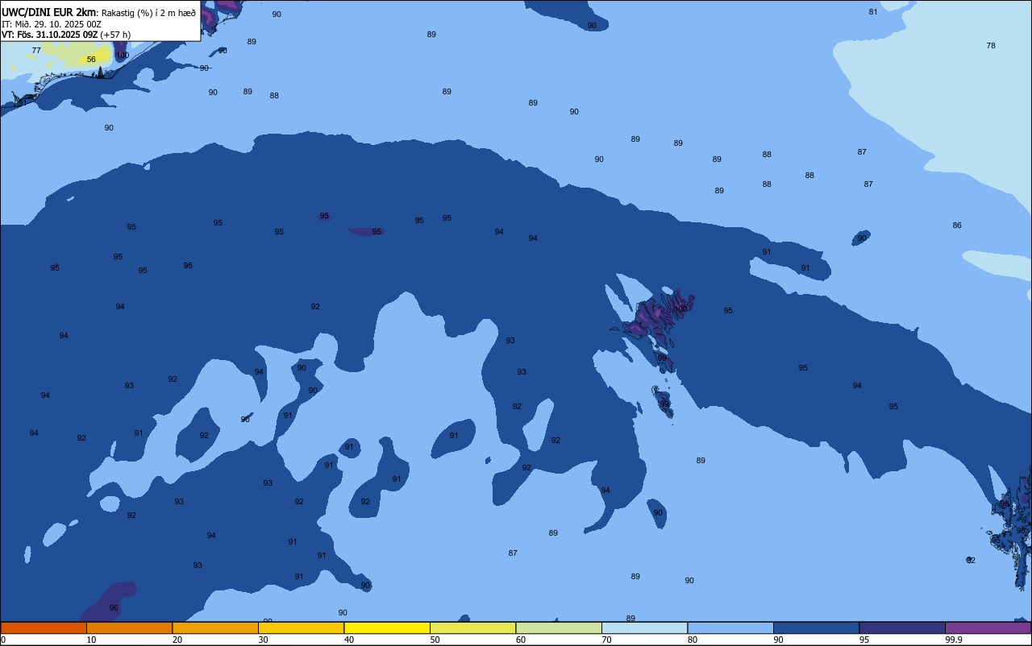The image size is (1032, 646).
Task: Pick the 20–30 legend color segment
Action: (x=215, y=627)
